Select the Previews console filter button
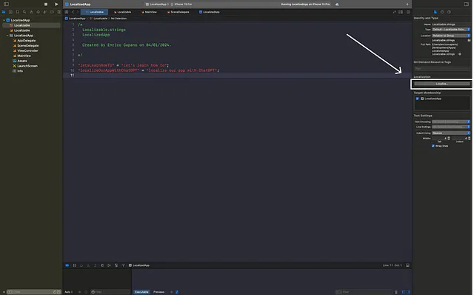Viewport: 474px width, 295px height. coord(158,292)
